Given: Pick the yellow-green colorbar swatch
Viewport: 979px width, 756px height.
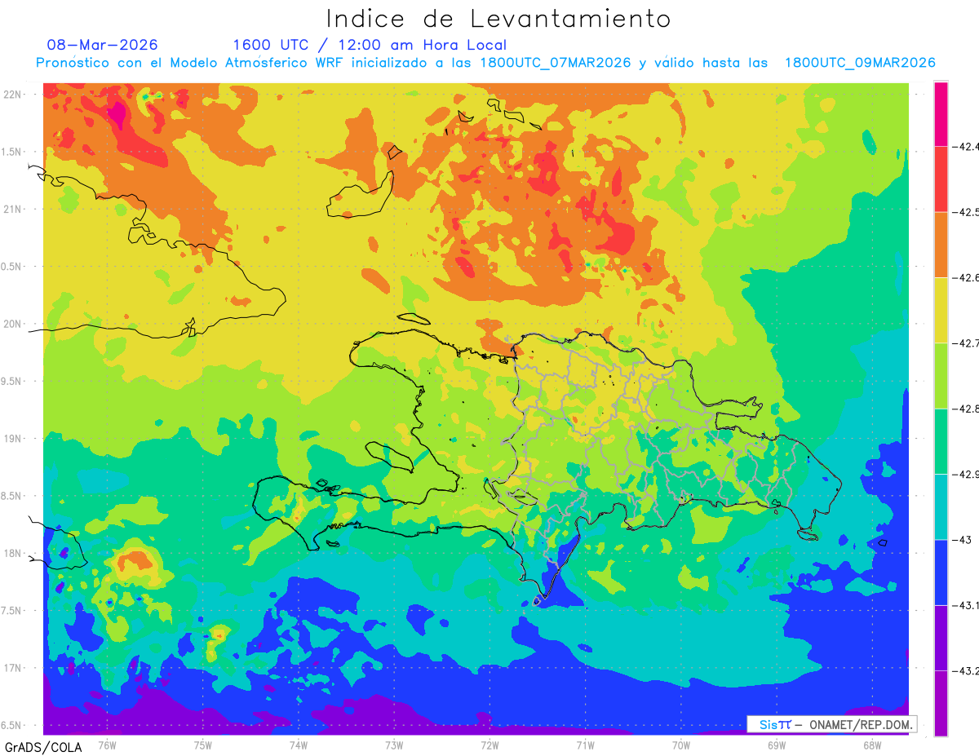Looking at the screenshot, I should click(941, 375).
